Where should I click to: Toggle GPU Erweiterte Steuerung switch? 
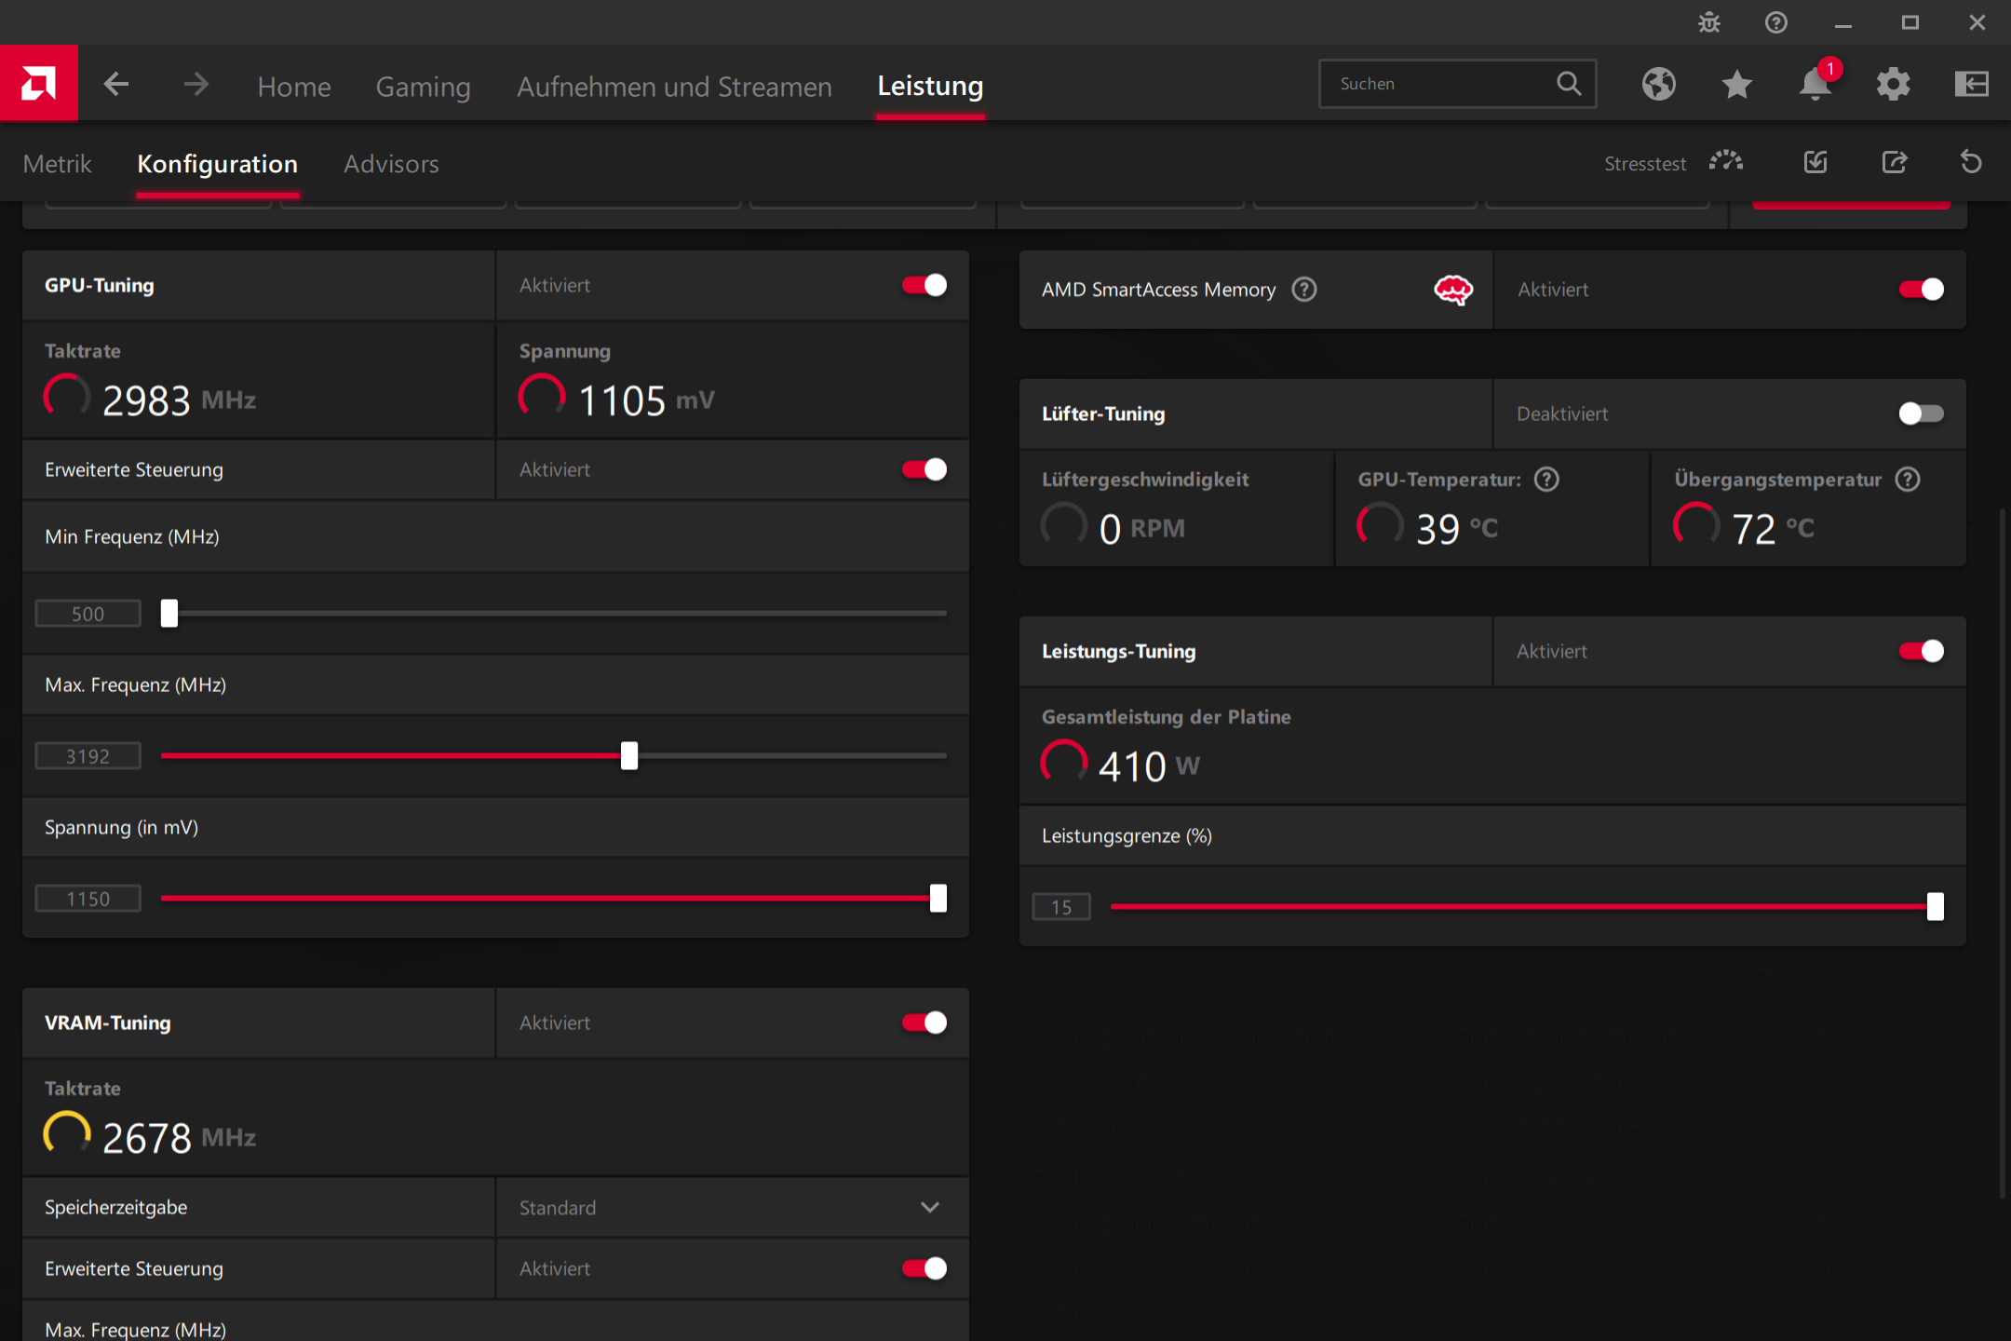pyautogui.click(x=924, y=469)
